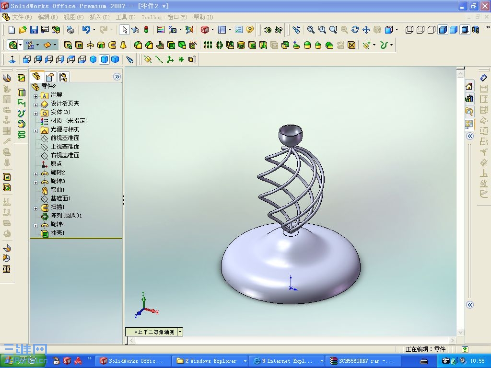Undo the last action
Viewport: 491px width, 368px height.
click(86, 30)
